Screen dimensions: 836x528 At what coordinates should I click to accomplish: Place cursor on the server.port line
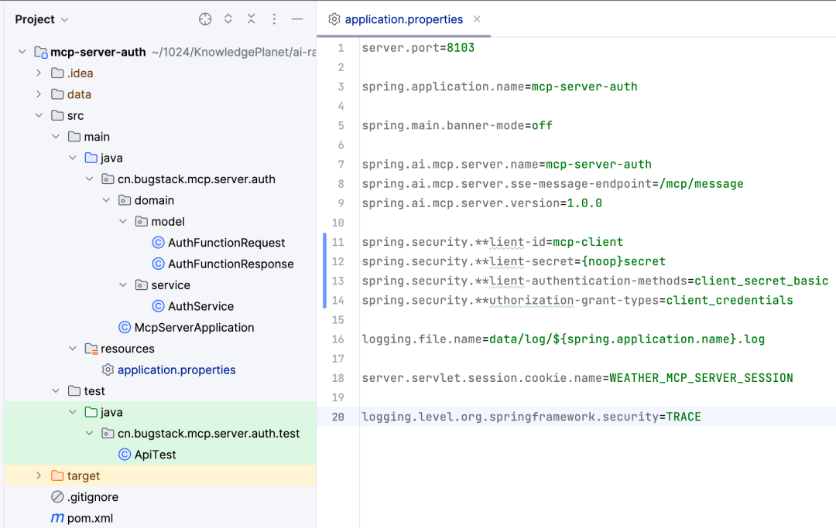tap(418, 48)
